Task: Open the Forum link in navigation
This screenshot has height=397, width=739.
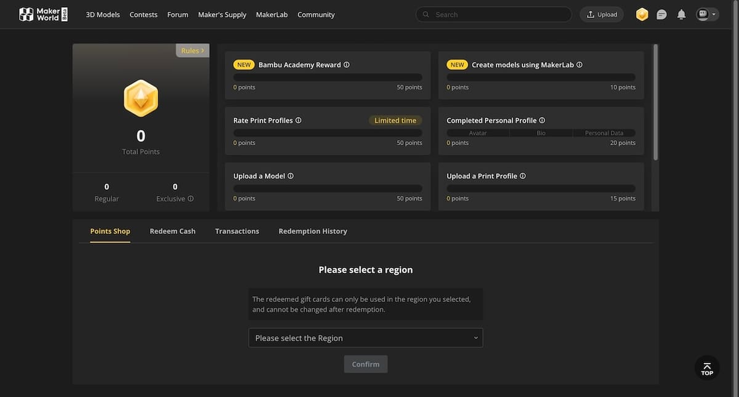Action: (178, 14)
